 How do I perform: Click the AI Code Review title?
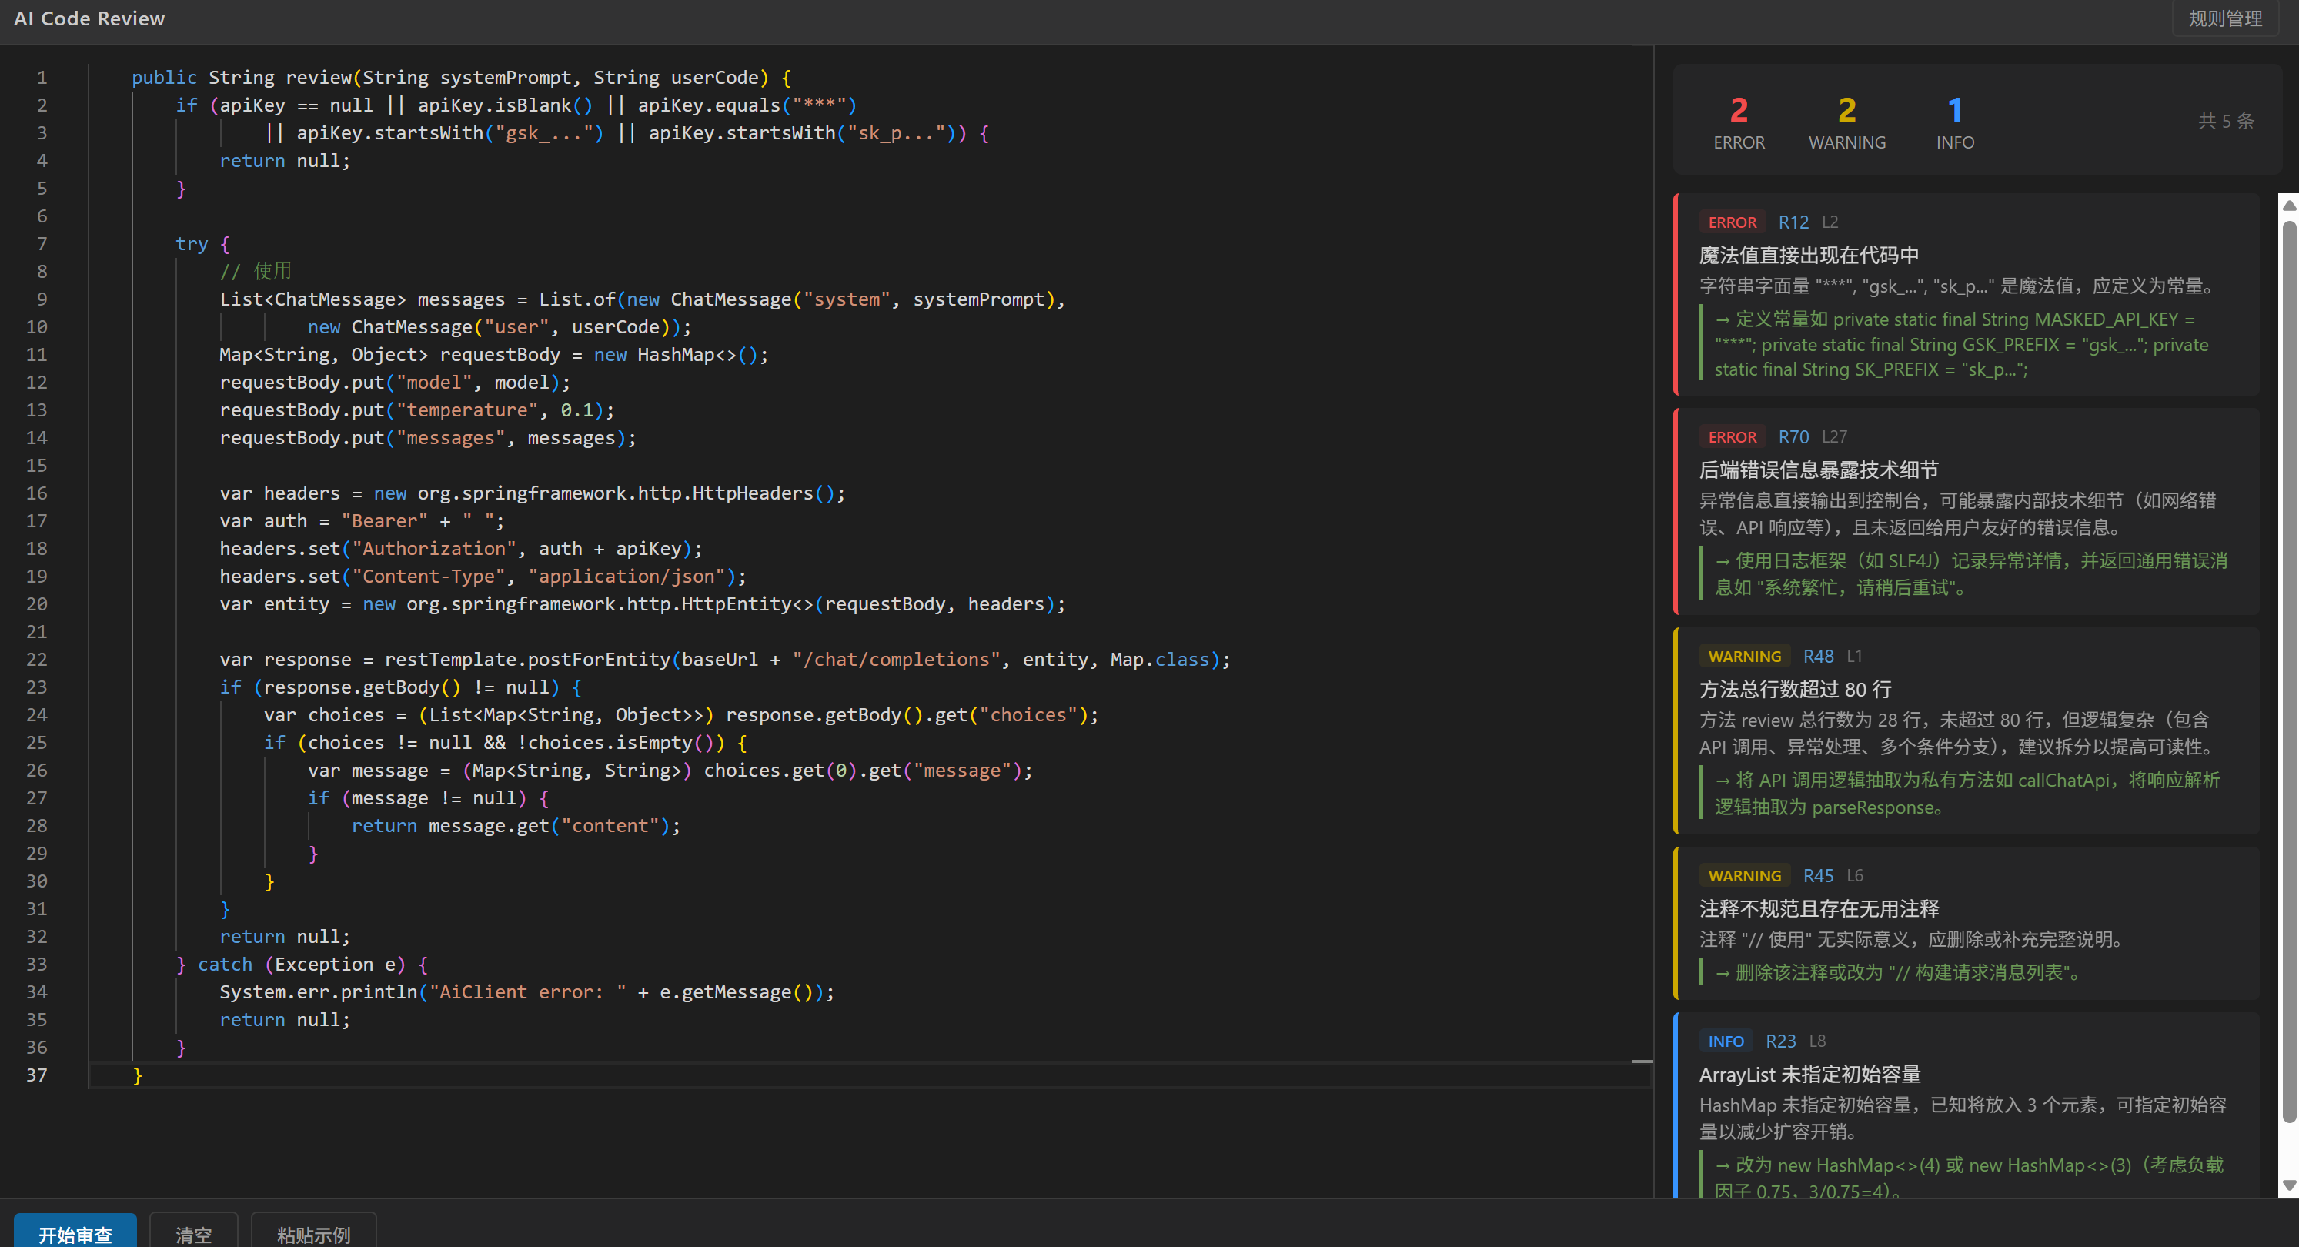(x=89, y=18)
